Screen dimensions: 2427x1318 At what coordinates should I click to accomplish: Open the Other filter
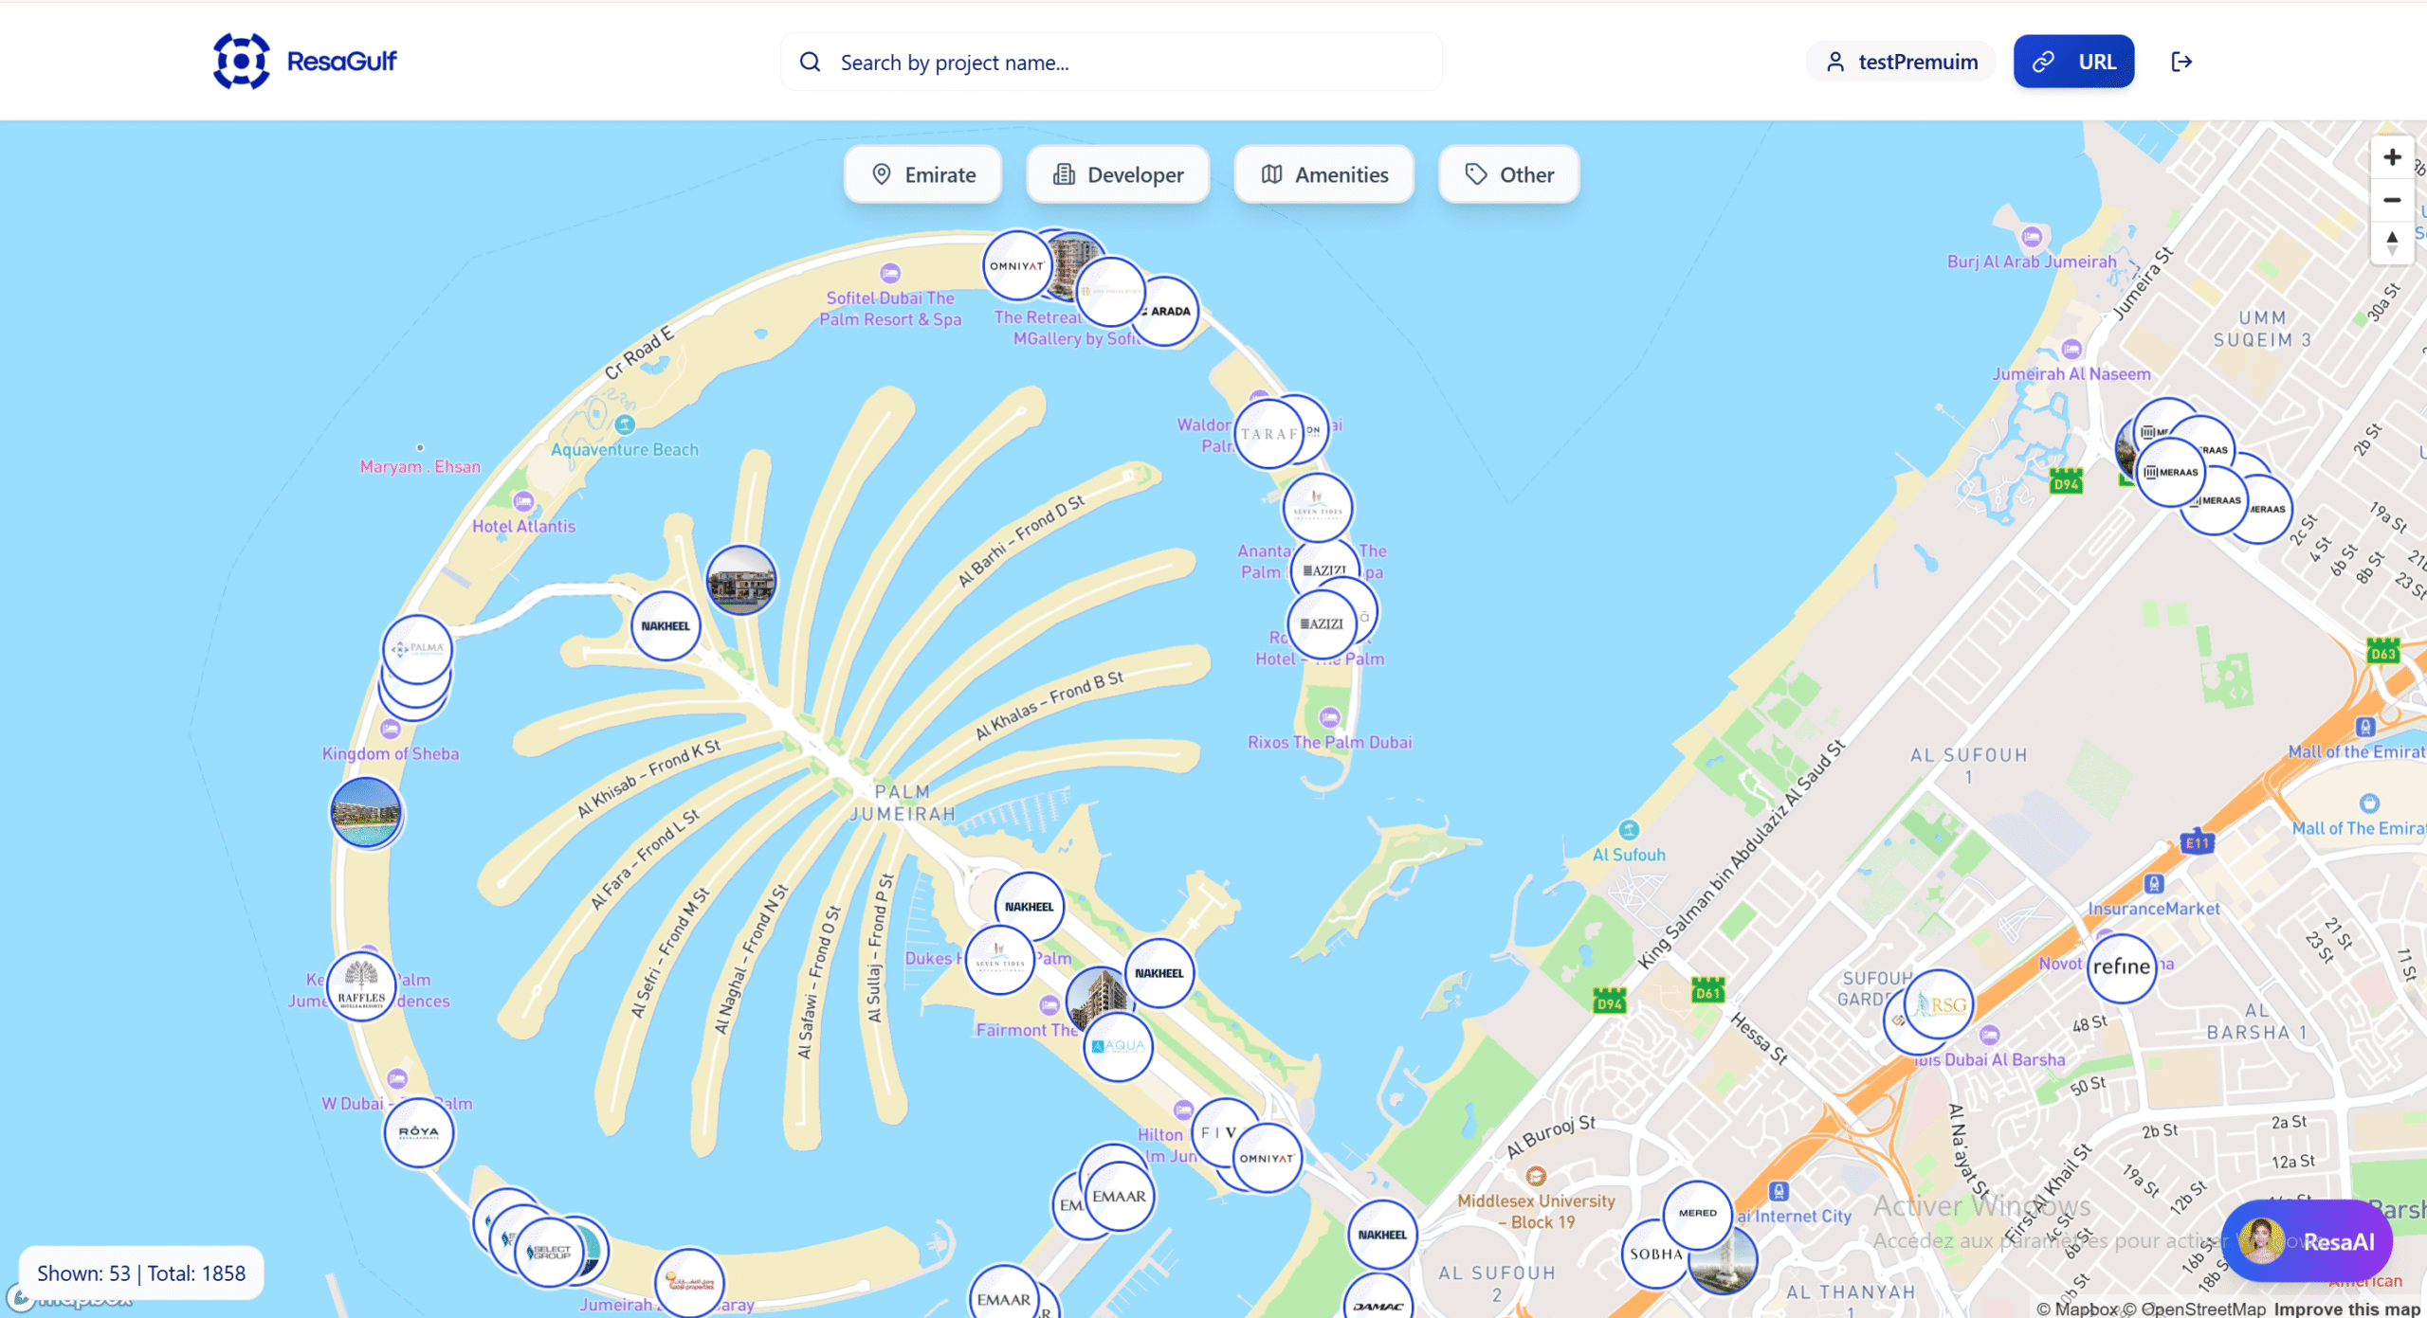tap(1508, 174)
